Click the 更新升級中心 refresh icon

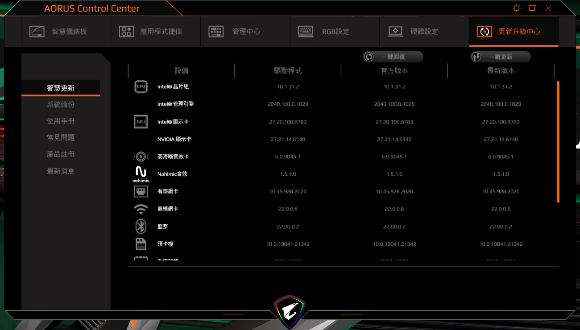click(485, 32)
